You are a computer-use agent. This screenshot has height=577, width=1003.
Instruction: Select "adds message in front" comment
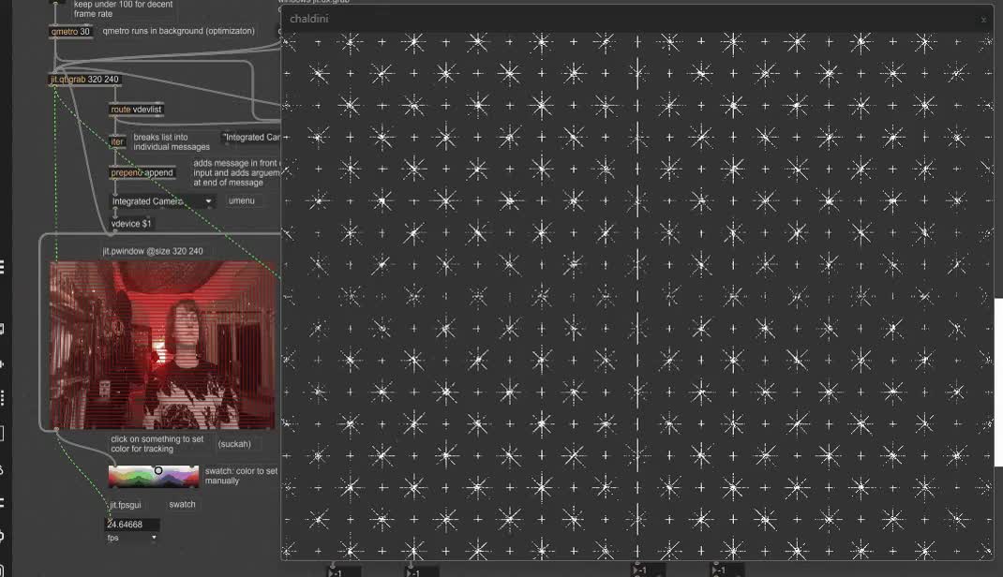236,172
